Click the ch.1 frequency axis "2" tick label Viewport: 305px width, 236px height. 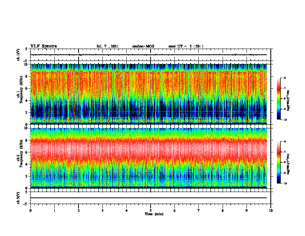point(27,113)
